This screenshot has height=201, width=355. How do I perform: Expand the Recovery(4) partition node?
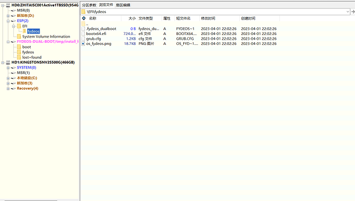[x=8, y=89]
